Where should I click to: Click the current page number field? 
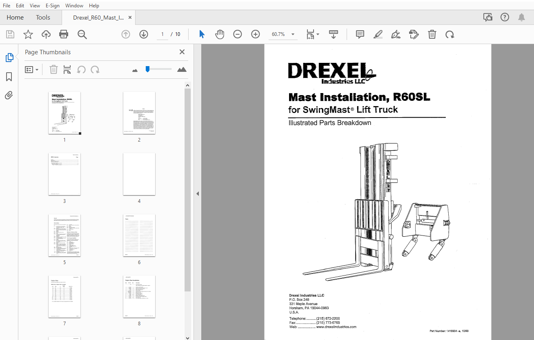point(162,34)
